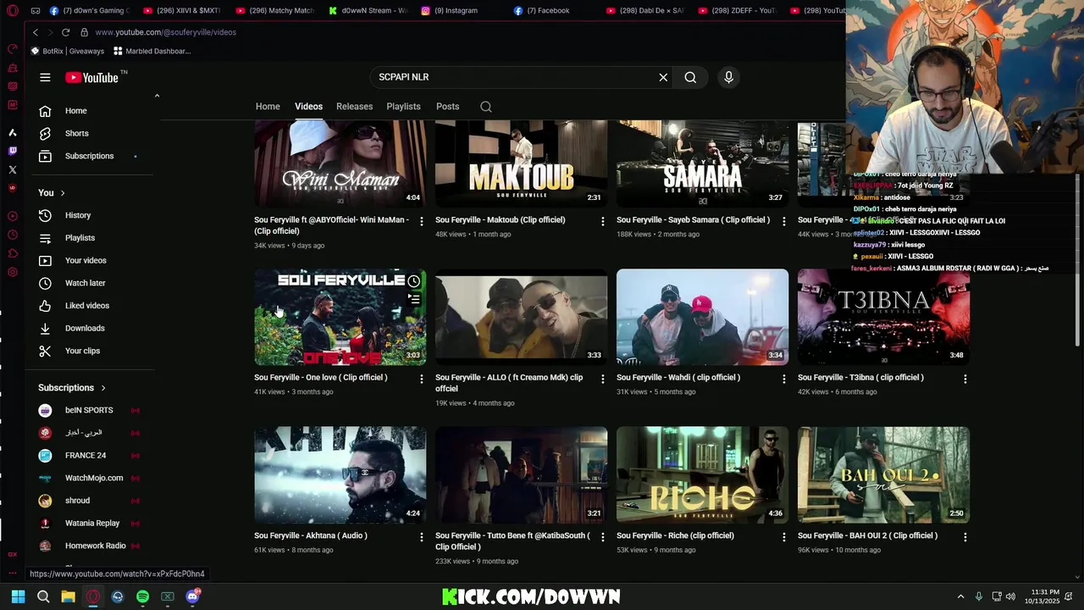1084x610 pixels.
Task: Open three-dot menu for Akhtana video
Action: coord(421,537)
